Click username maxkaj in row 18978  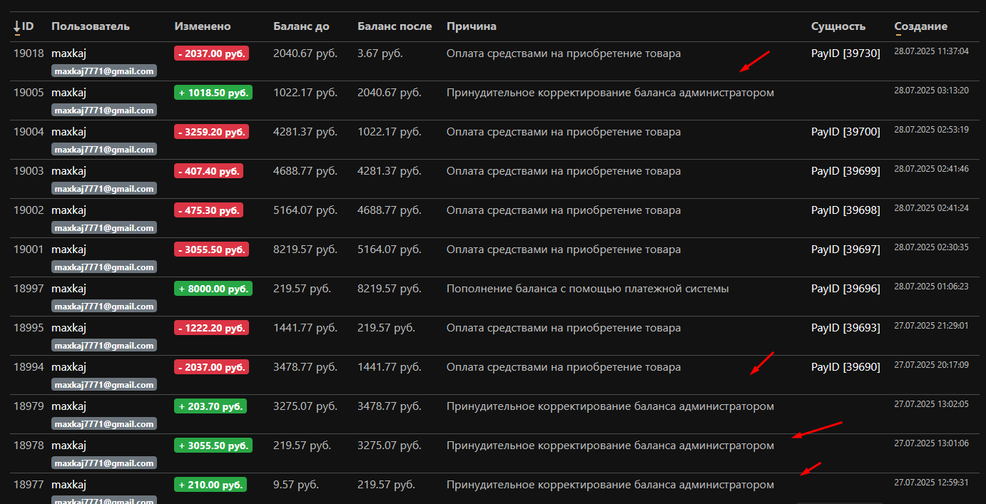[68, 446]
